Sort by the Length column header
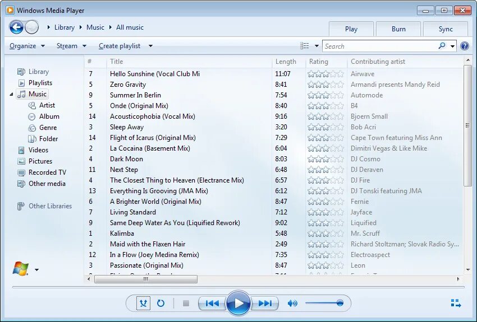Viewport: 477px width, 322px height. tap(289, 62)
